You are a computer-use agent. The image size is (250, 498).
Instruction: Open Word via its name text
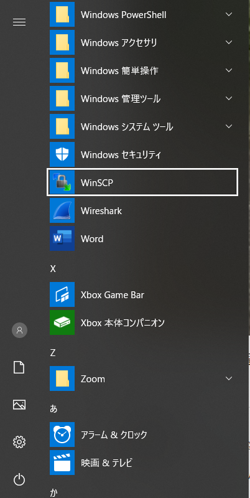coord(92,239)
